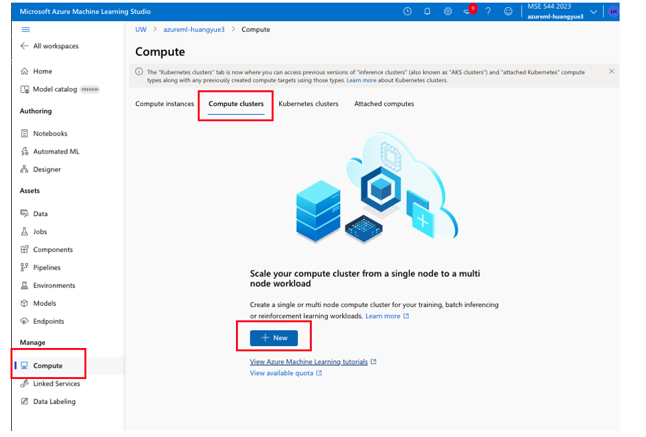Click the Components icon
The width and height of the screenshot is (646, 437).
coord(25,250)
